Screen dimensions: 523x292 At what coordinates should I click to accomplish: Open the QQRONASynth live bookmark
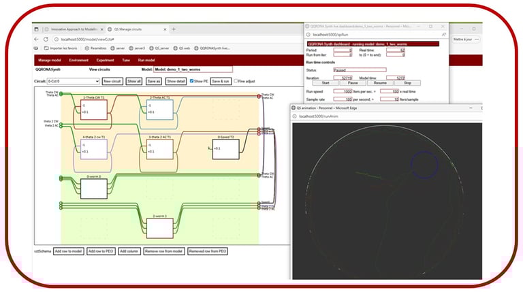click(x=212, y=48)
